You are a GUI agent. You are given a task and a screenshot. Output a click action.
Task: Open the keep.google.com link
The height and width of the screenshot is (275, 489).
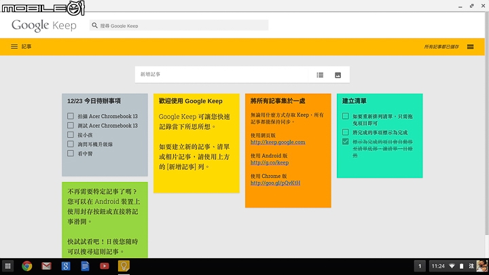[278, 142]
